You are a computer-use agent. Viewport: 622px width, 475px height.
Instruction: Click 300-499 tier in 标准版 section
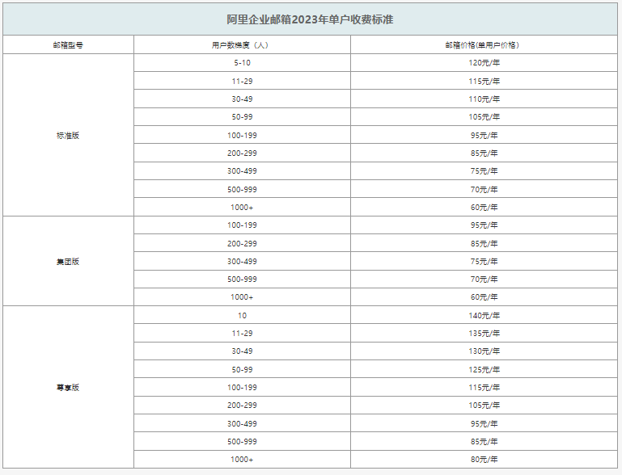click(242, 171)
